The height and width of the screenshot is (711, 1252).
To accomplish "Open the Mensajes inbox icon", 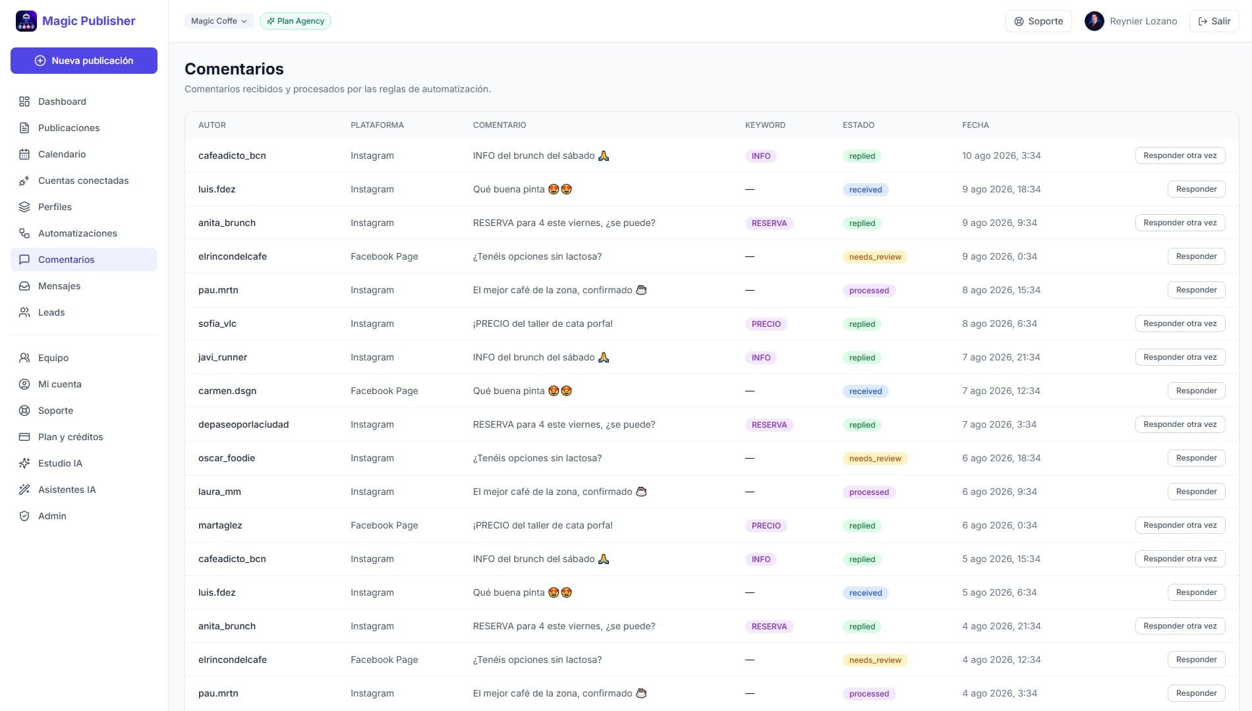I will point(24,286).
